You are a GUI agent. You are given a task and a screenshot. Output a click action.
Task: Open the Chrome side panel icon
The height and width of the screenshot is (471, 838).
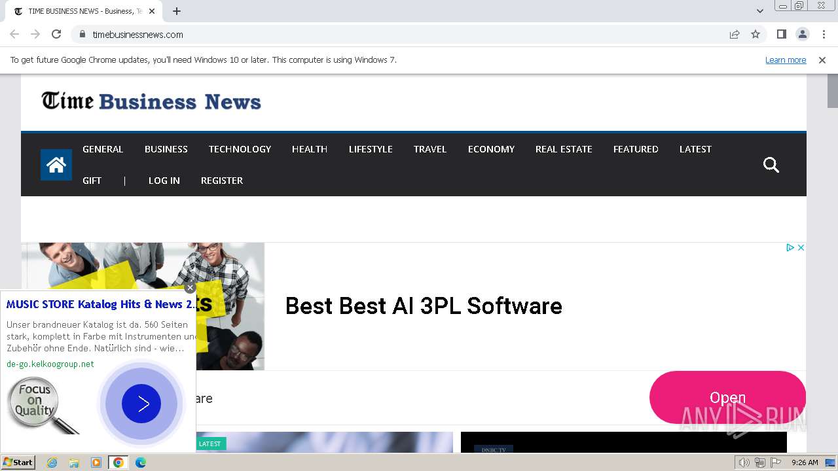(x=781, y=34)
